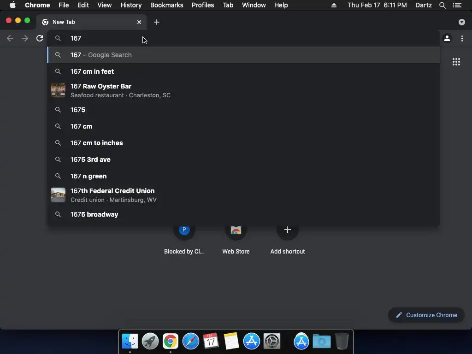Click the forward navigation arrow
This screenshot has width=472, height=354.
click(x=25, y=38)
